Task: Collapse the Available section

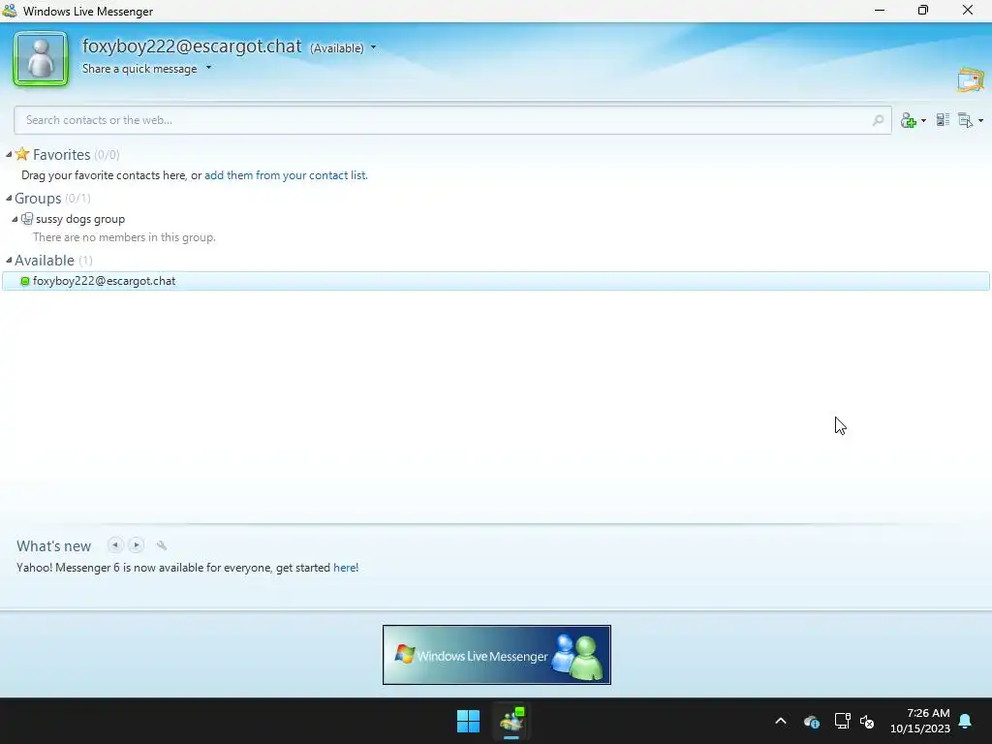Action: point(9,260)
